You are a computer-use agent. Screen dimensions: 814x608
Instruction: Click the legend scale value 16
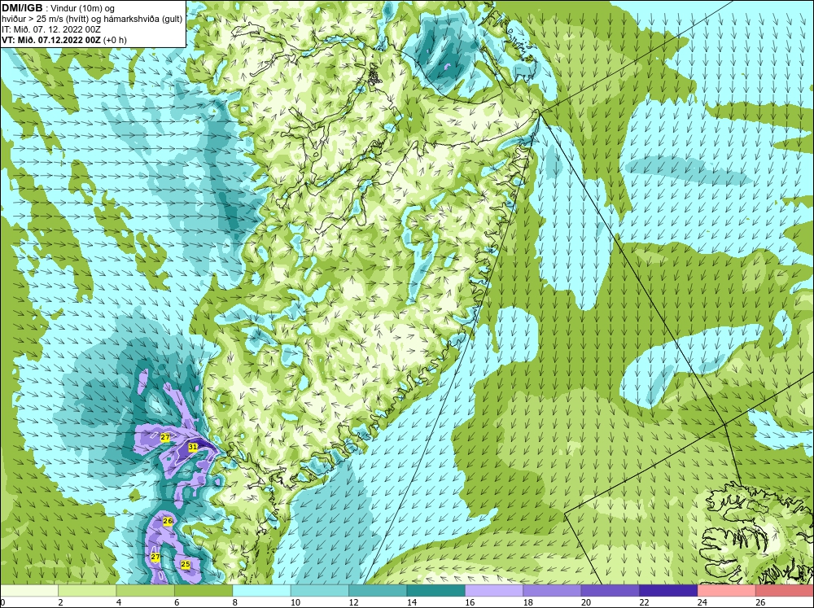(470, 602)
